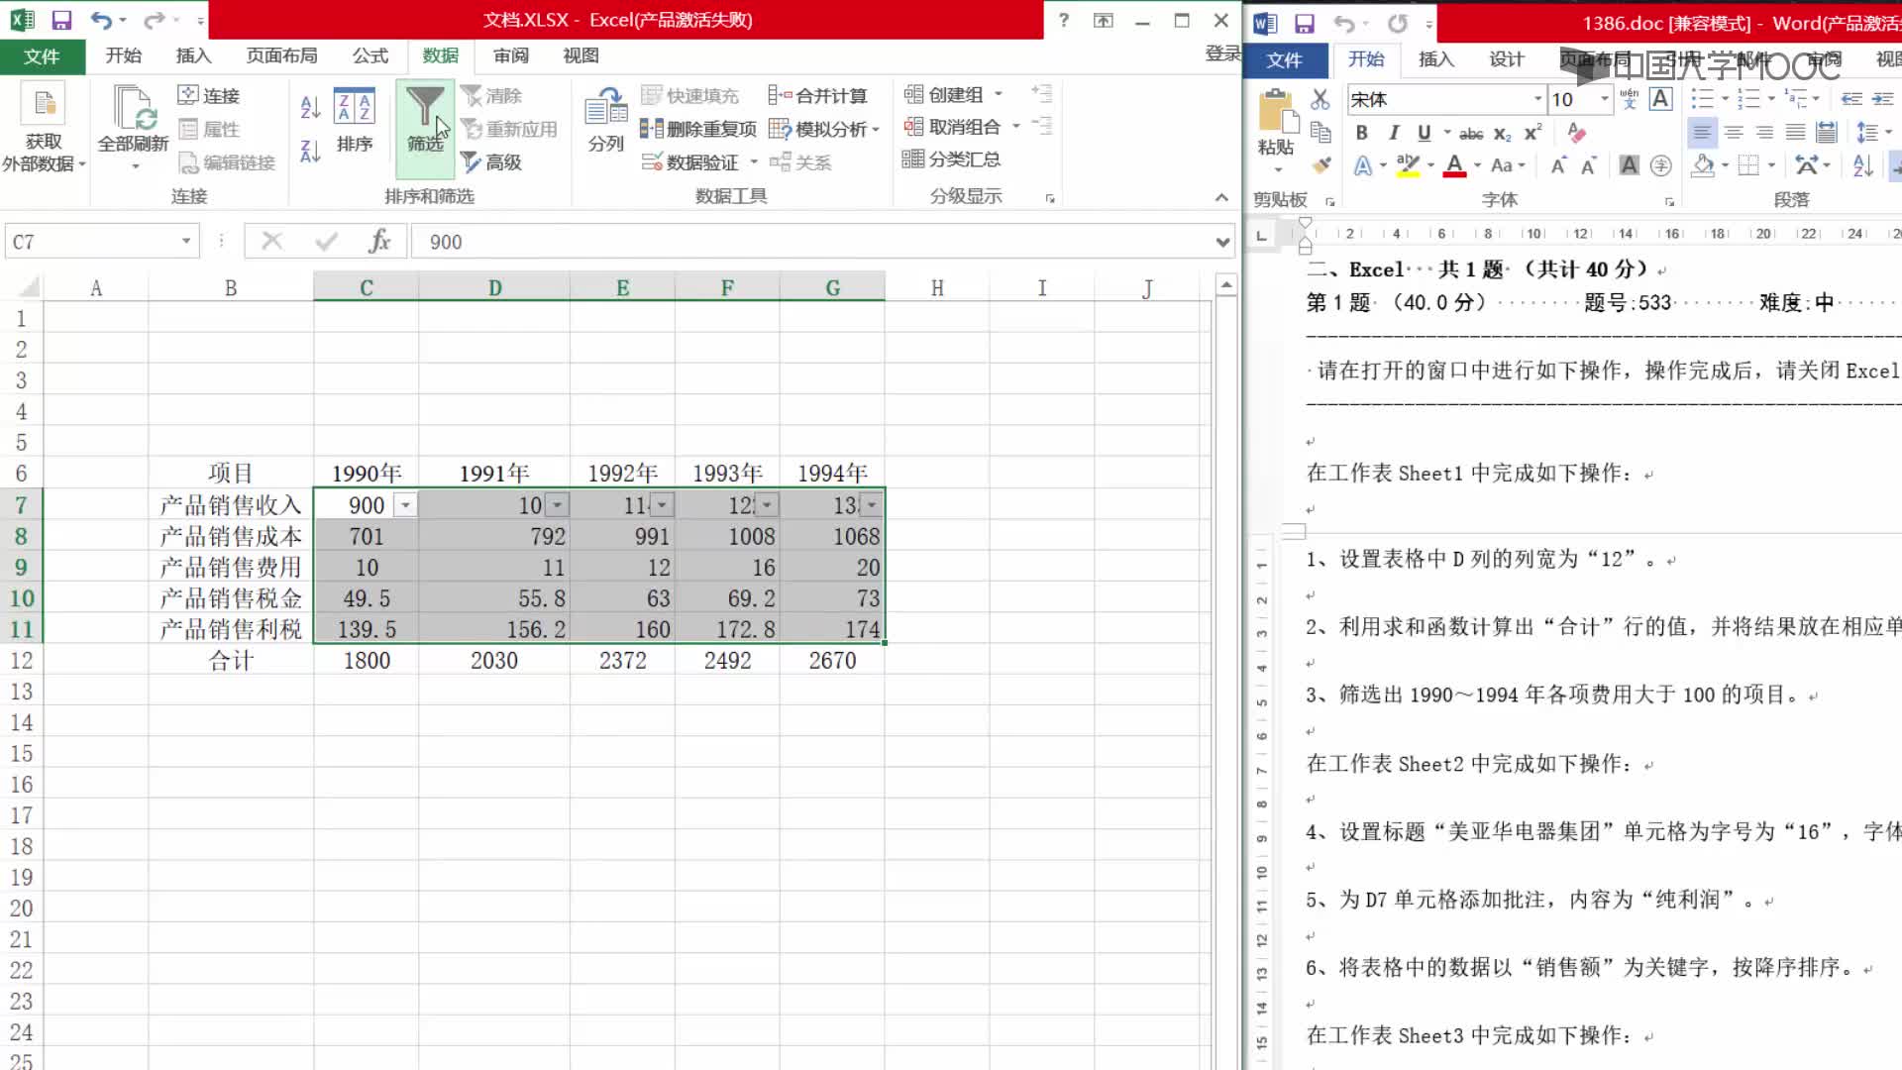The image size is (1902, 1070).
Task: Open the Sort (排序) dialog icon
Action: [x=355, y=120]
